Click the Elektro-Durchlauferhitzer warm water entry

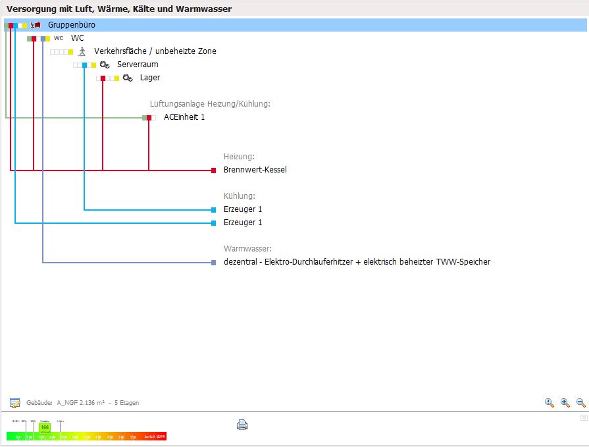pyautogui.click(x=357, y=262)
